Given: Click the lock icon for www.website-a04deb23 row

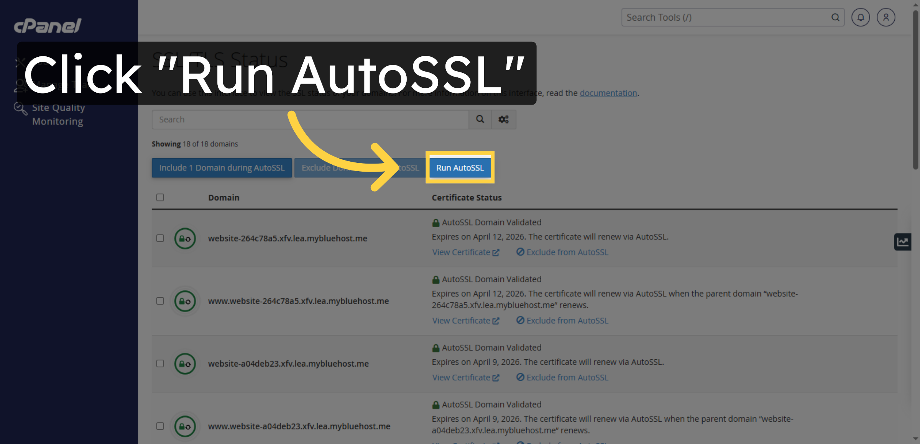Looking at the screenshot, I should (x=185, y=426).
